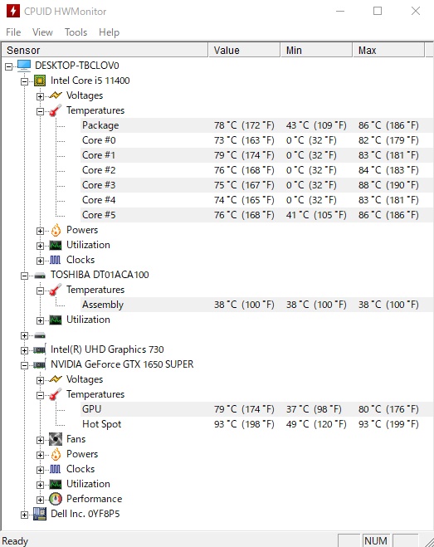Viewport: 434px width, 547px height.
Task: Click the Value column header
Action: click(244, 51)
